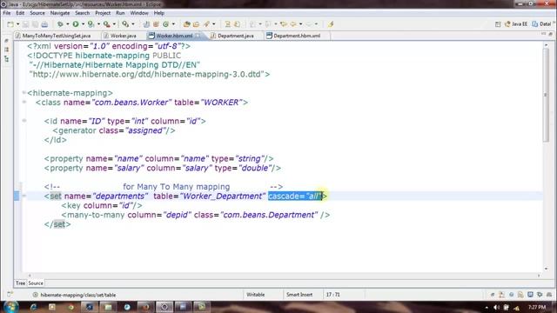Click the Open Type folder icon in toolbar
Screen dimensions: 557x313
pos(186,24)
